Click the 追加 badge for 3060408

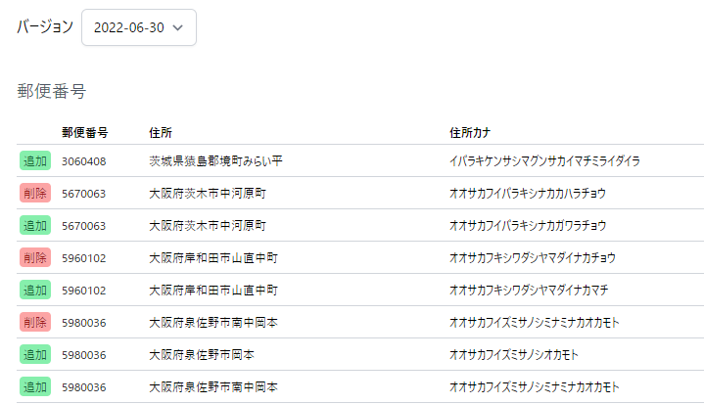point(35,161)
